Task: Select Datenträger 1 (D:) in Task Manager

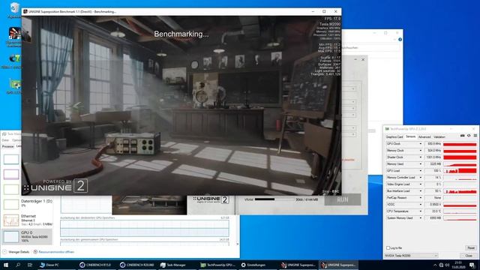Action: tap(27, 203)
